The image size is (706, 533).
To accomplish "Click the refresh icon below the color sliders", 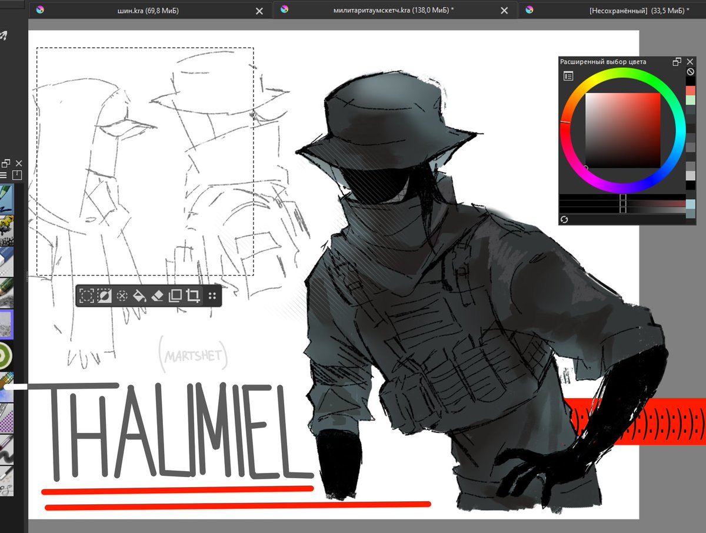I will tap(564, 219).
